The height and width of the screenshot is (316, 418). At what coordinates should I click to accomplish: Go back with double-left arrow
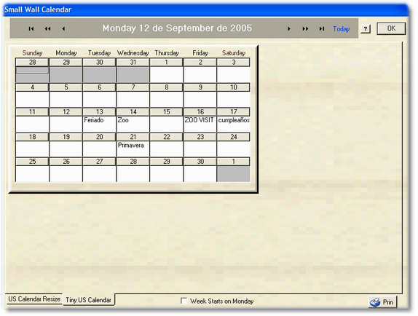coord(47,28)
